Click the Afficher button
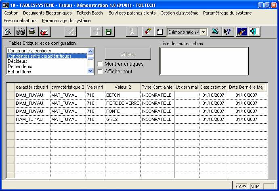 [x=128, y=54]
